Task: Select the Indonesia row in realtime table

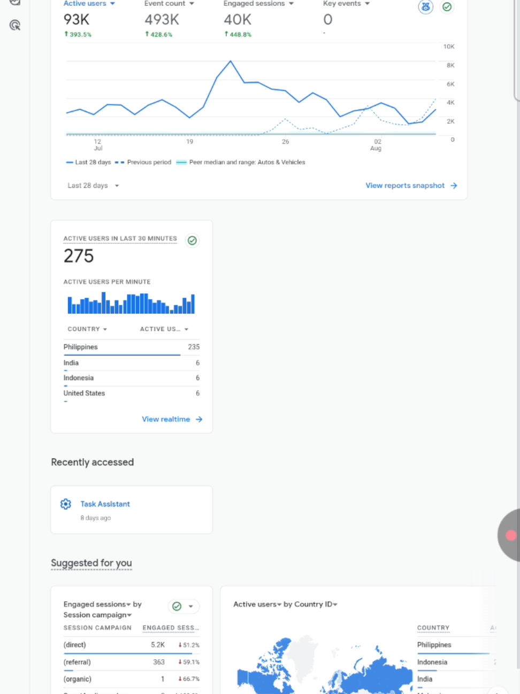Action: click(132, 378)
